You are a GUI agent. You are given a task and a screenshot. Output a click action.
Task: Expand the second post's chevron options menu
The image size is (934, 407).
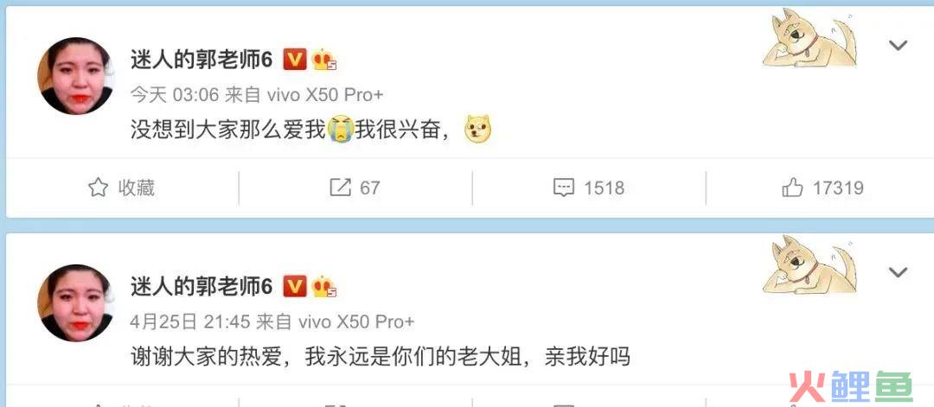(x=898, y=272)
